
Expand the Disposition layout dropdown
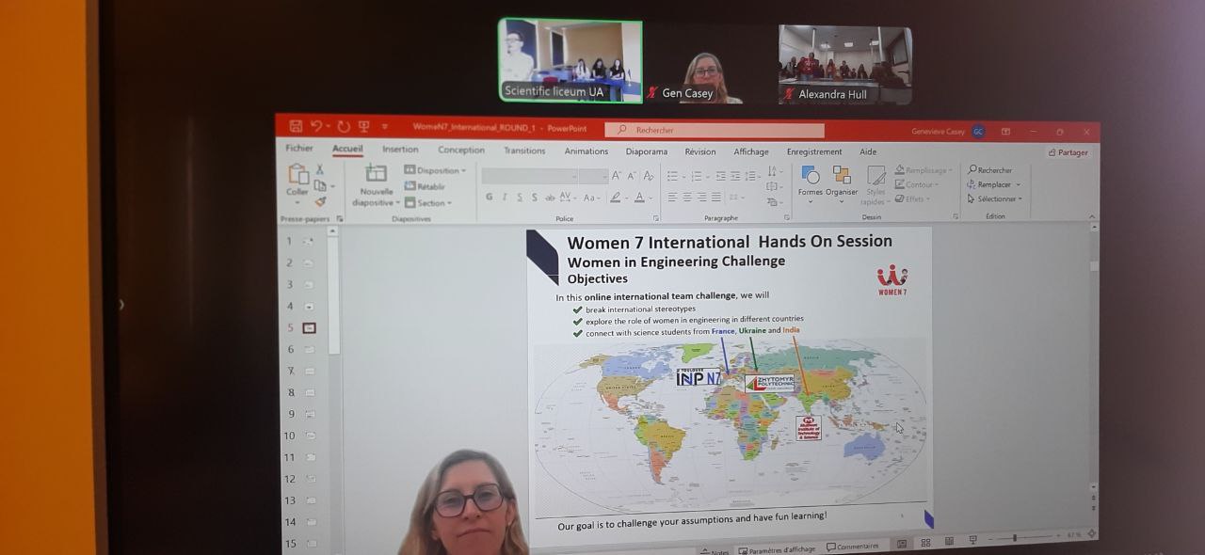tap(435, 170)
